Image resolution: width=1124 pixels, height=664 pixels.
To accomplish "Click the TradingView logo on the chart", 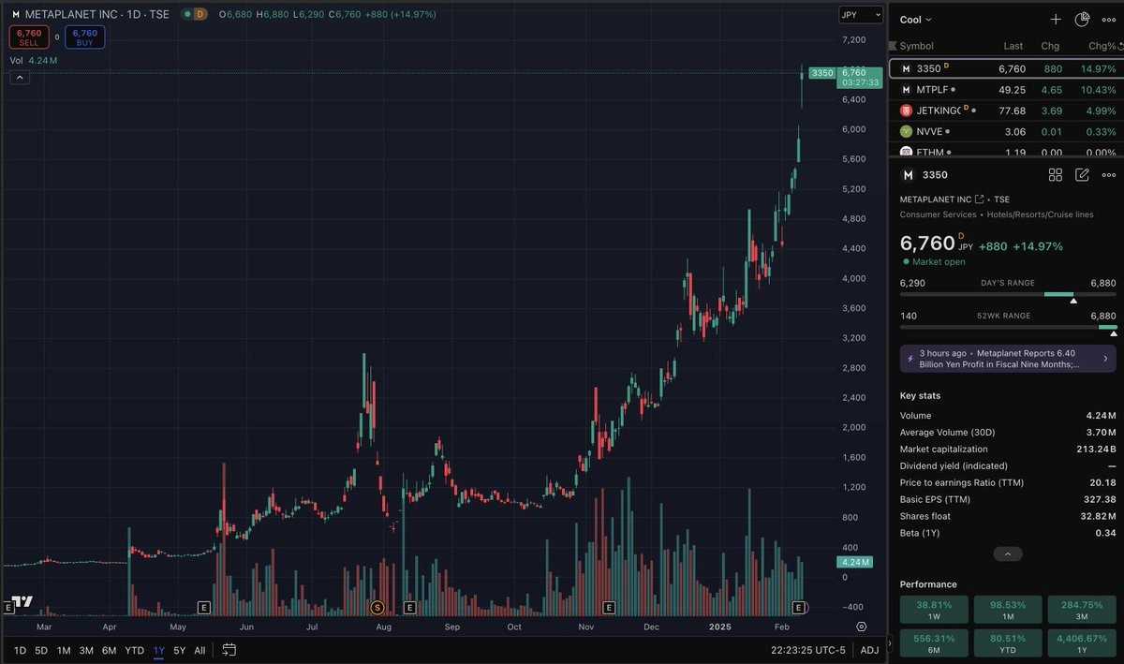I will pyautogui.click(x=22, y=602).
